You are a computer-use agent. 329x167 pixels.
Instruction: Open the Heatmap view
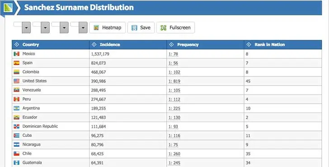108,27
